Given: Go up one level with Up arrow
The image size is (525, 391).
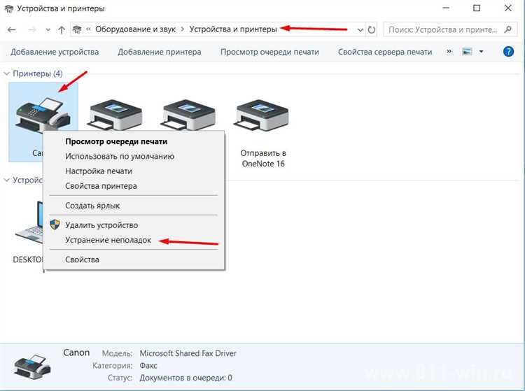Looking at the screenshot, I should [62, 30].
